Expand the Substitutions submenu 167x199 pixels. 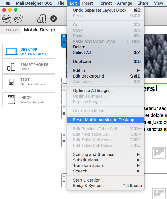pos(106,160)
